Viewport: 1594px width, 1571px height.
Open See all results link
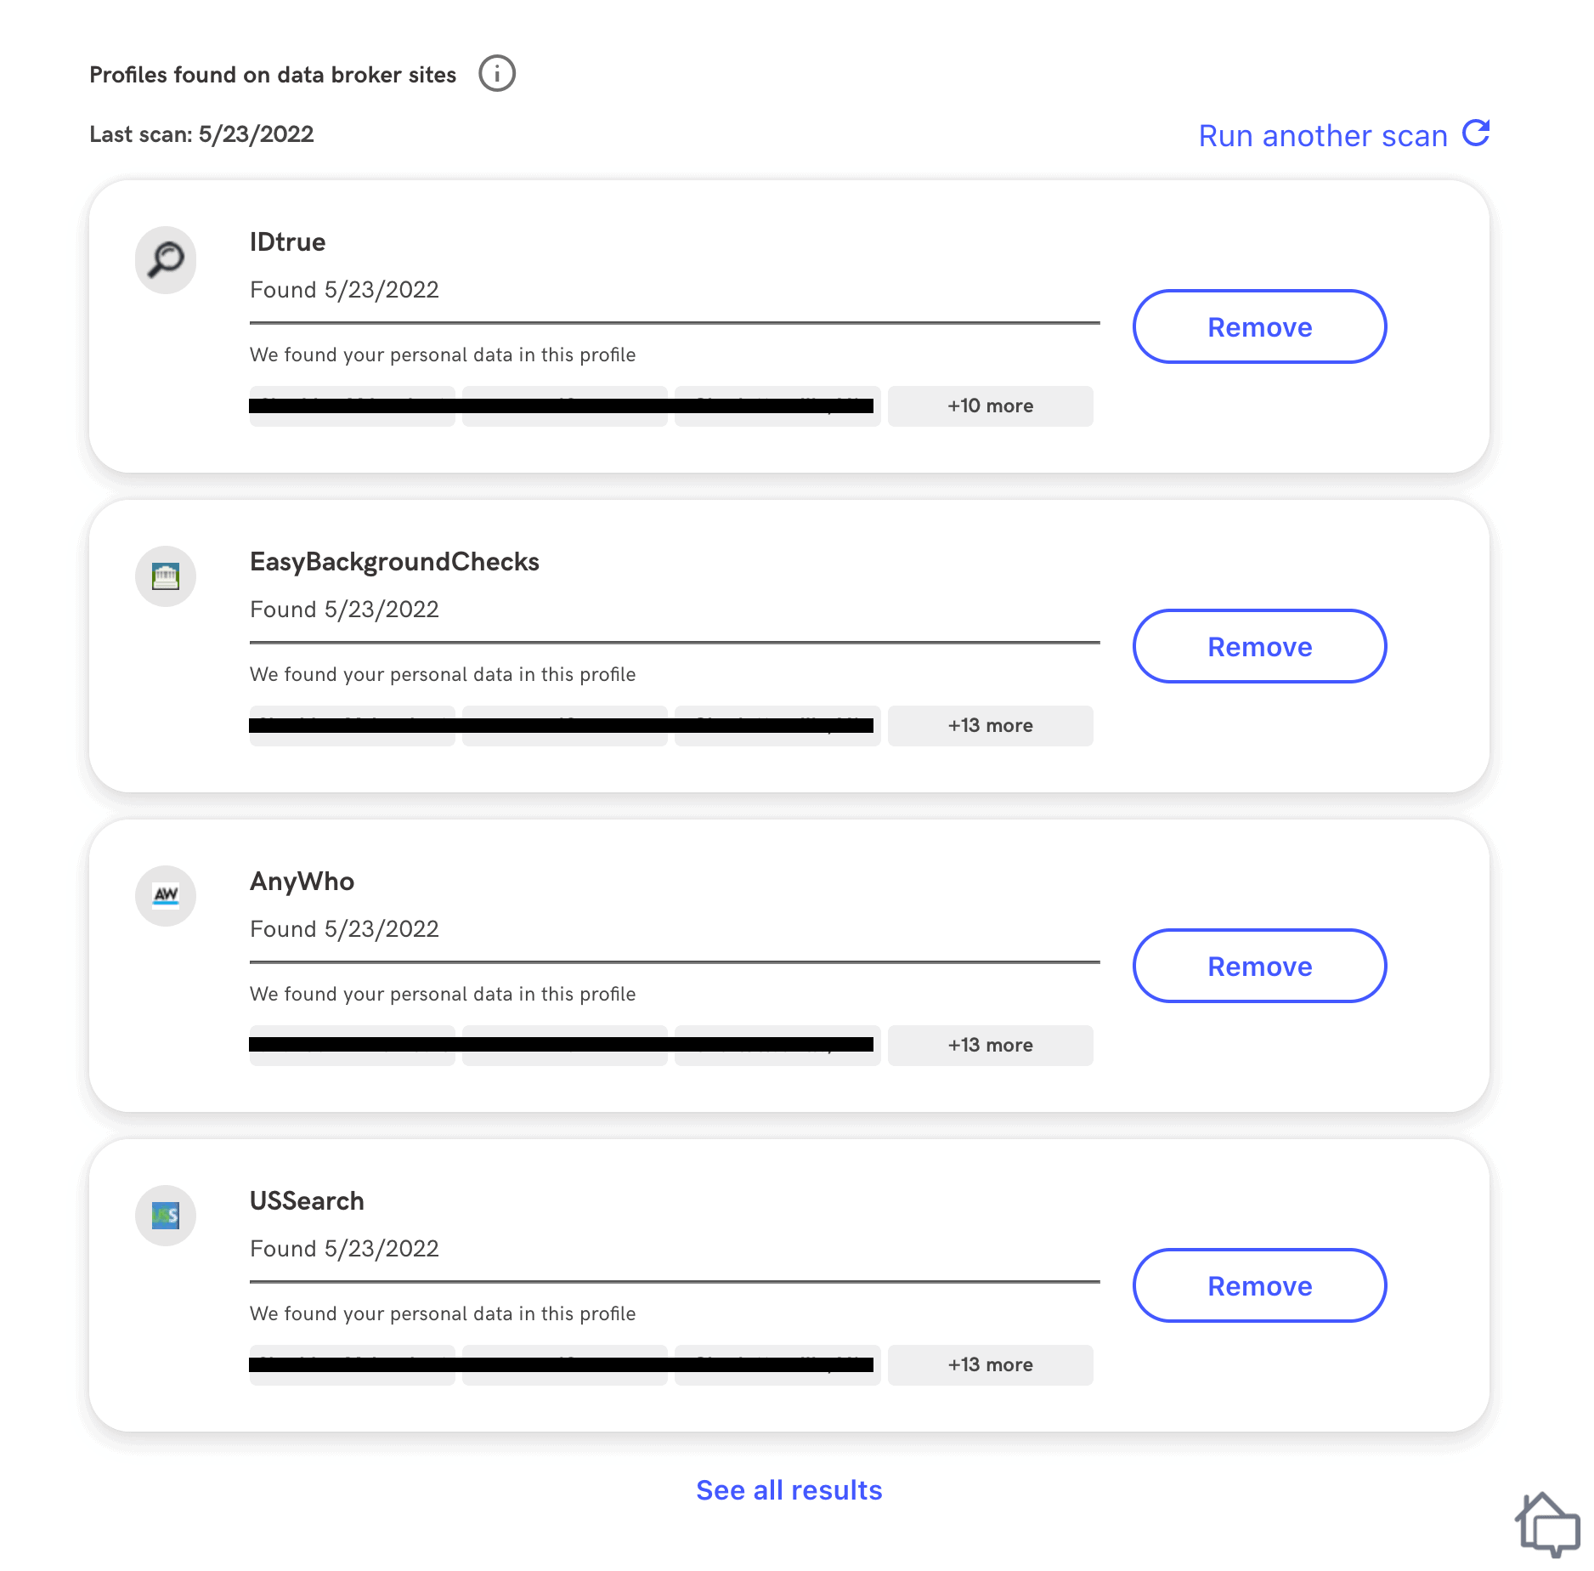pyautogui.click(x=789, y=1490)
